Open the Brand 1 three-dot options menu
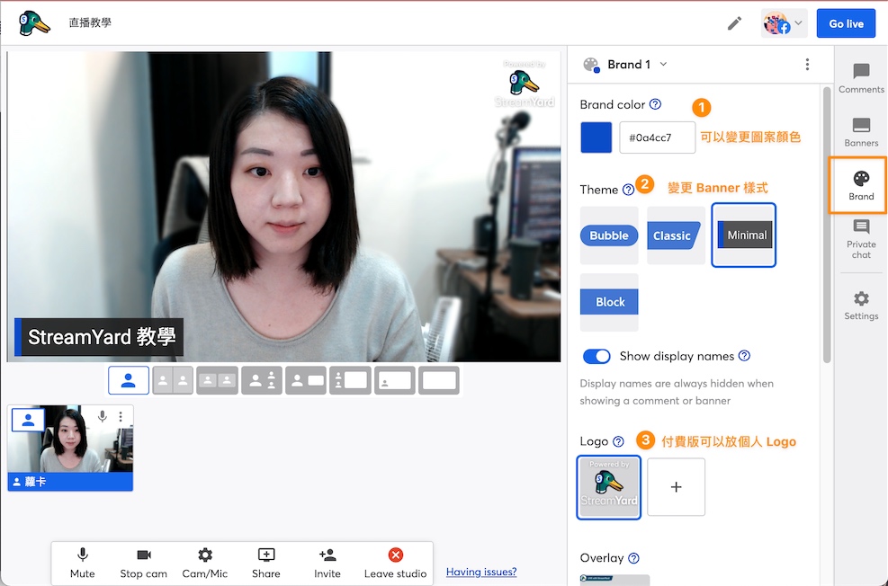 [x=807, y=65]
